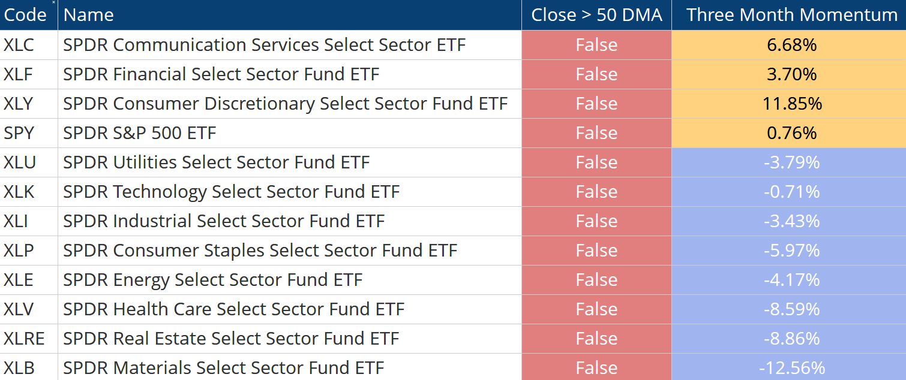Click the SPY ticker code
Image resolution: width=906 pixels, height=380 pixels.
click(x=18, y=133)
